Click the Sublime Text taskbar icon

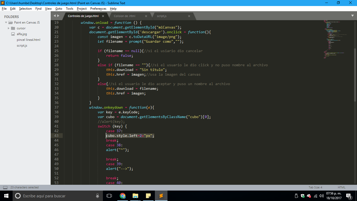click(x=161, y=196)
